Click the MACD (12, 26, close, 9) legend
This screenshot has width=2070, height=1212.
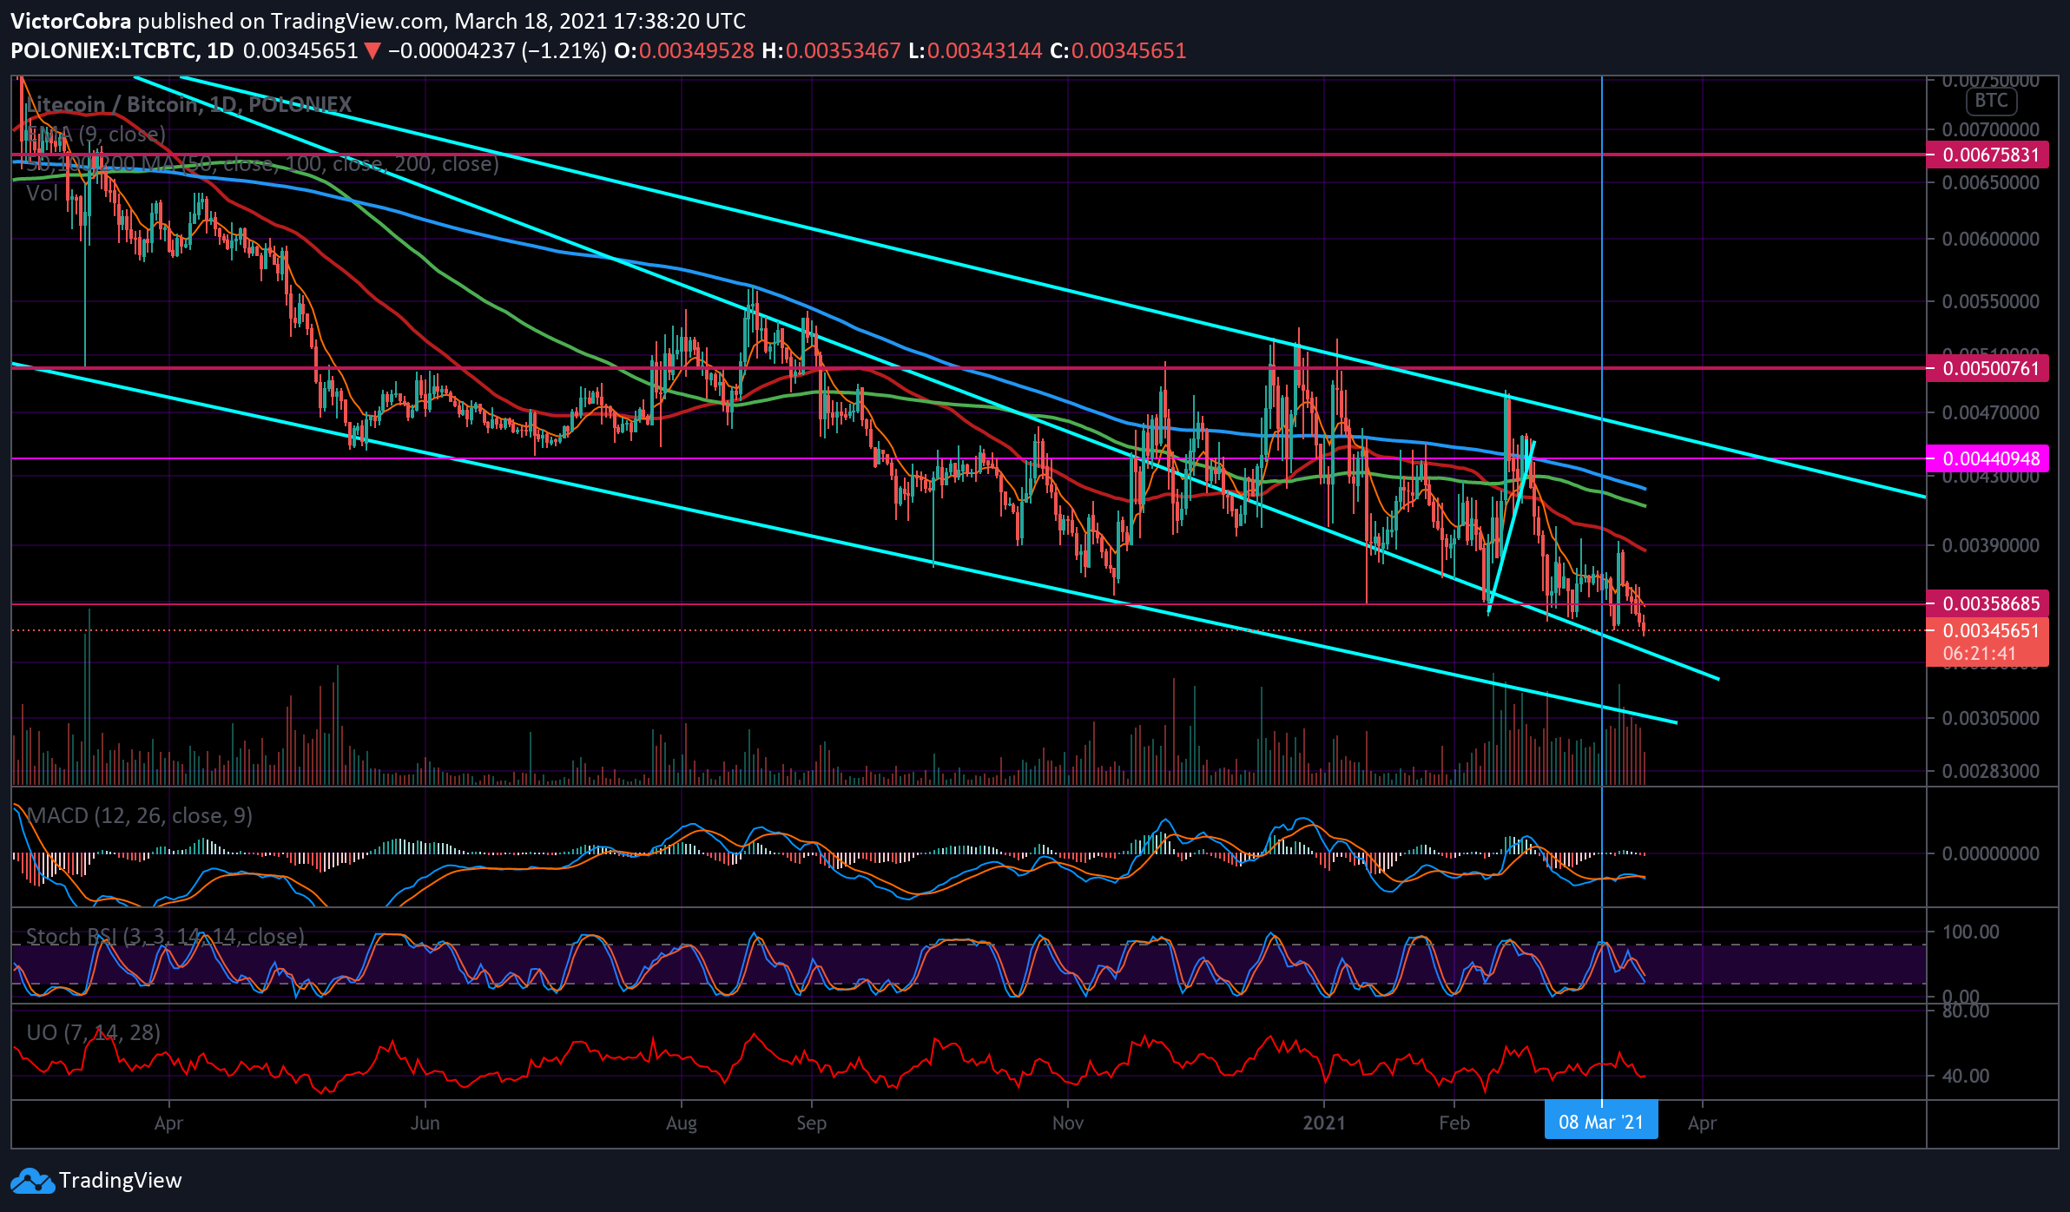pos(140,815)
